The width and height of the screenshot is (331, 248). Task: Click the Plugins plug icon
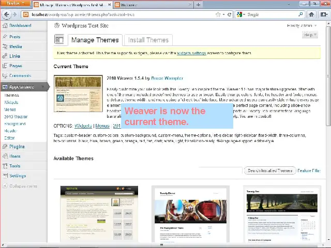[x=5, y=146]
